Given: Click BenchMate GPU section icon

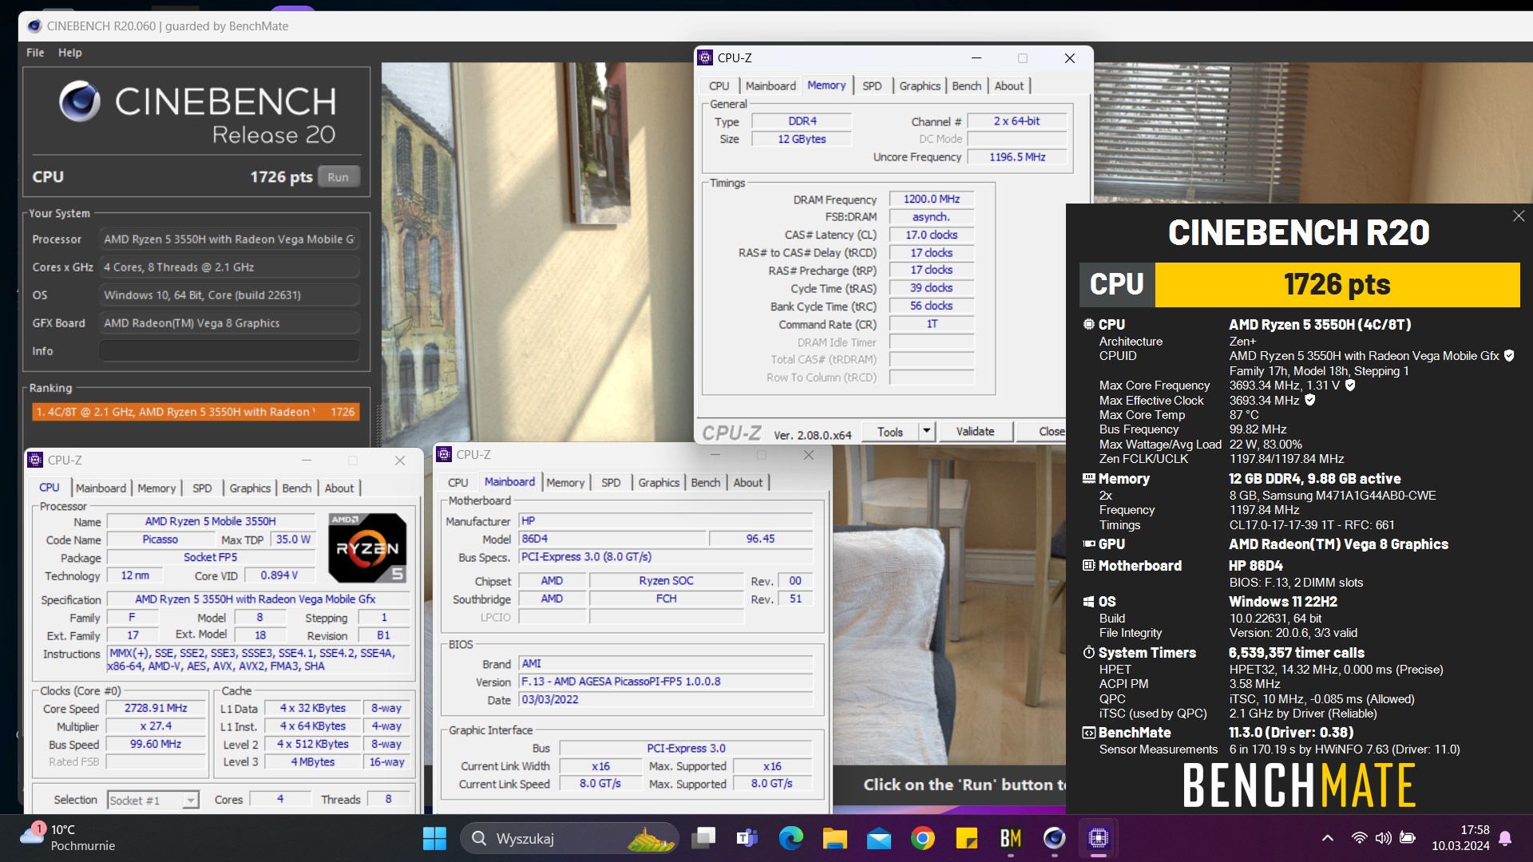Looking at the screenshot, I should point(1088,544).
